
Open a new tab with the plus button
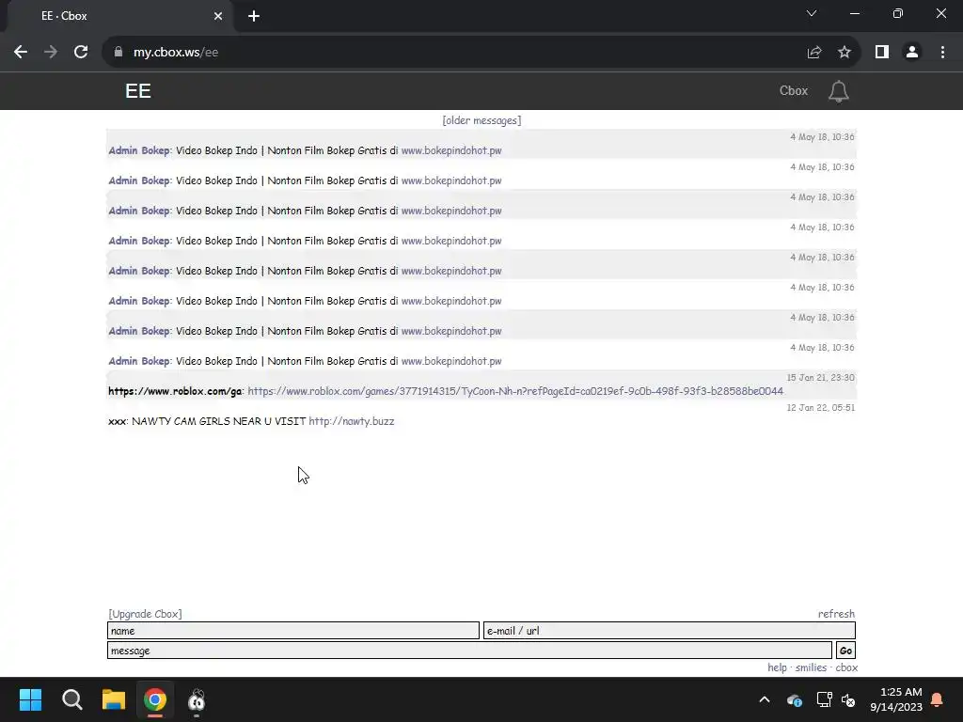tap(254, 16)
